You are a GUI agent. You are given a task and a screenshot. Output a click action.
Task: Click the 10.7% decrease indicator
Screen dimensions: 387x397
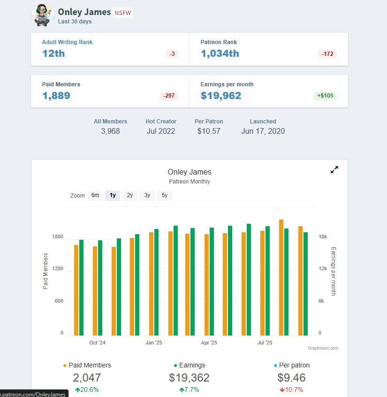coord(292,389)
